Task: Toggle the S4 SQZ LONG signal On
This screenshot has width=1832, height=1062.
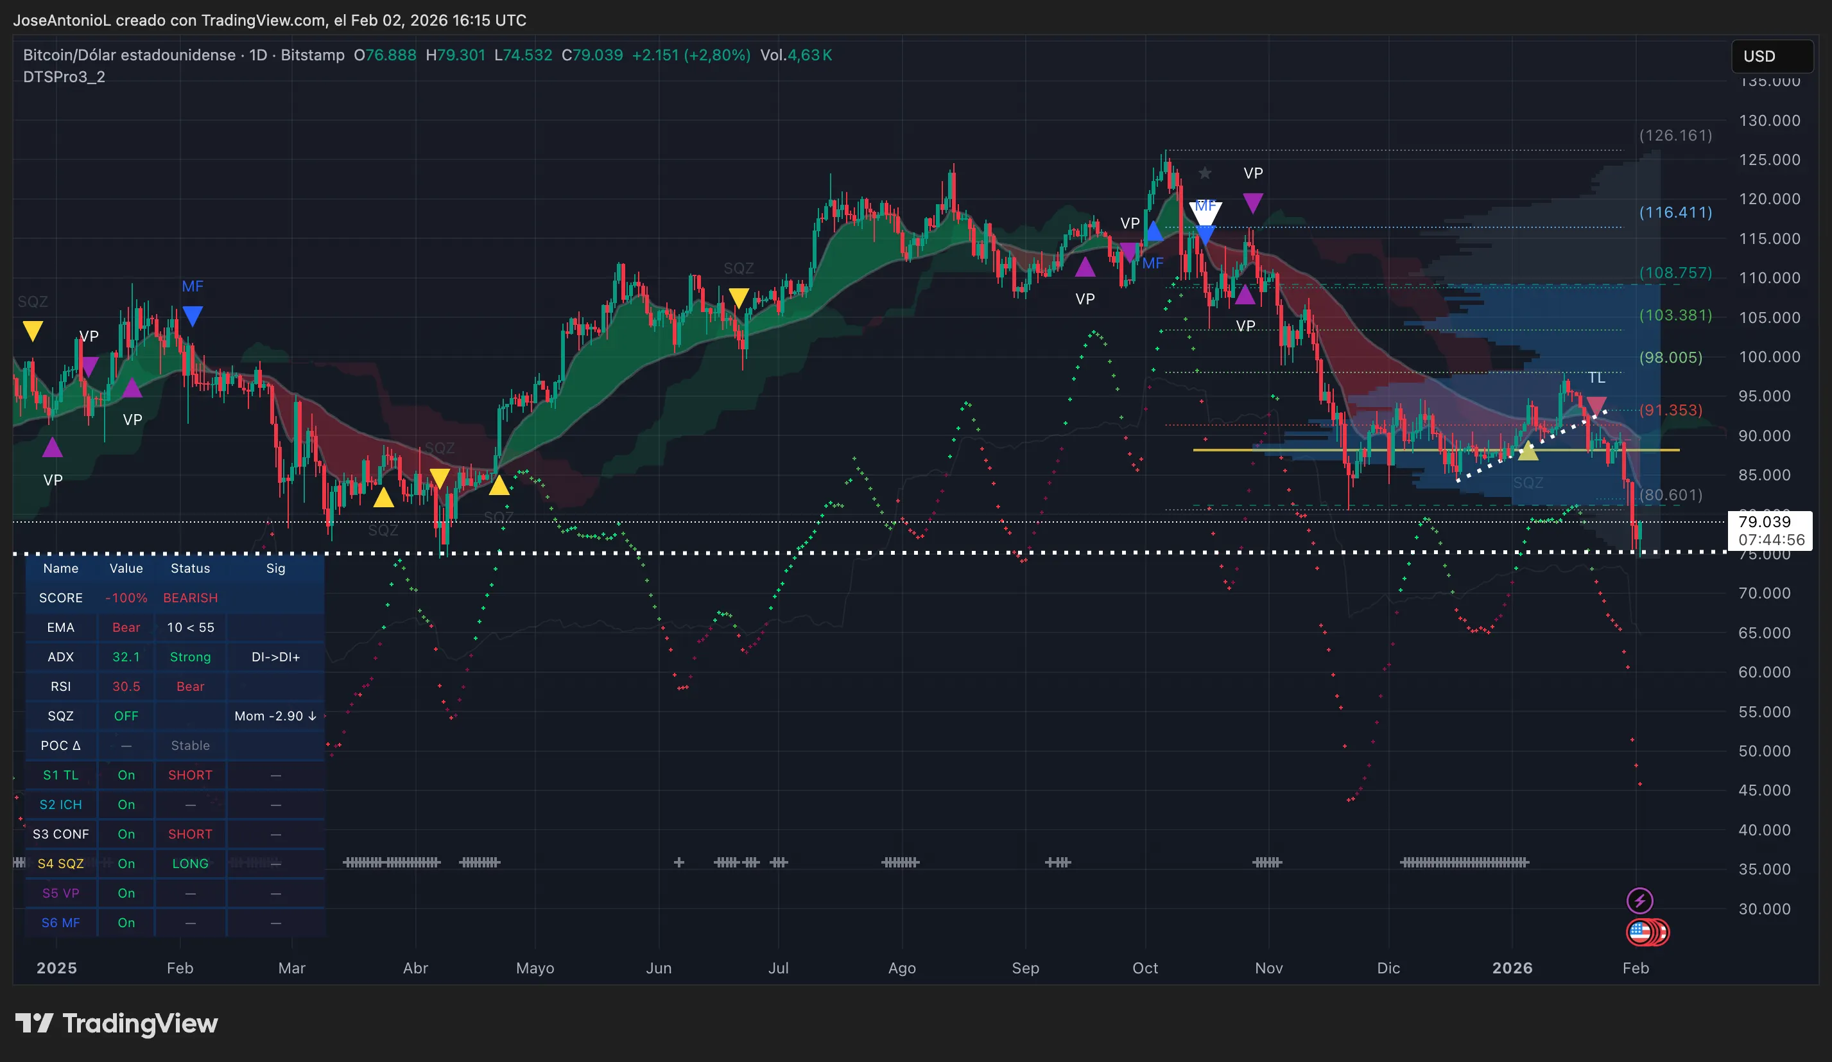Action: [126, 864]
